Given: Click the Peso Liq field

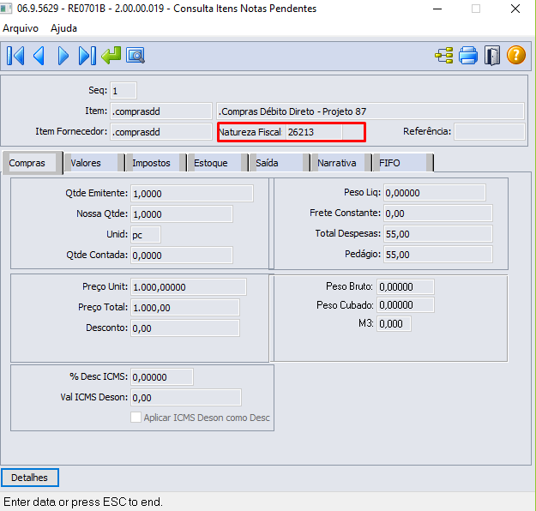Looking at the screenshot, I should [435, 193].
